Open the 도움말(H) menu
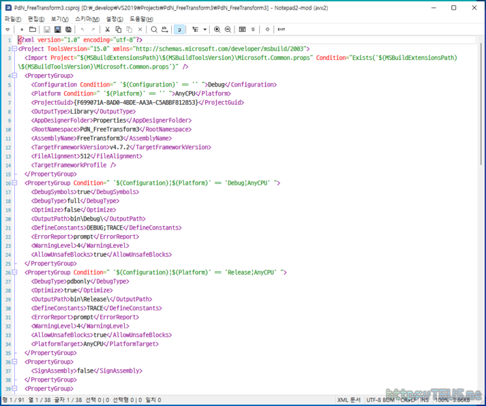 click(141, 19)
